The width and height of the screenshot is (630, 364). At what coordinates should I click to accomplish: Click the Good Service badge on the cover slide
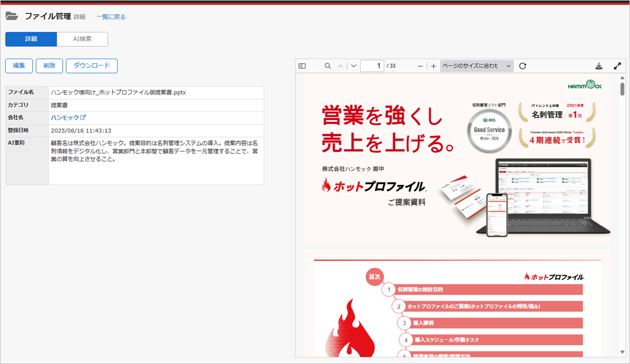[x=489, y=131]
